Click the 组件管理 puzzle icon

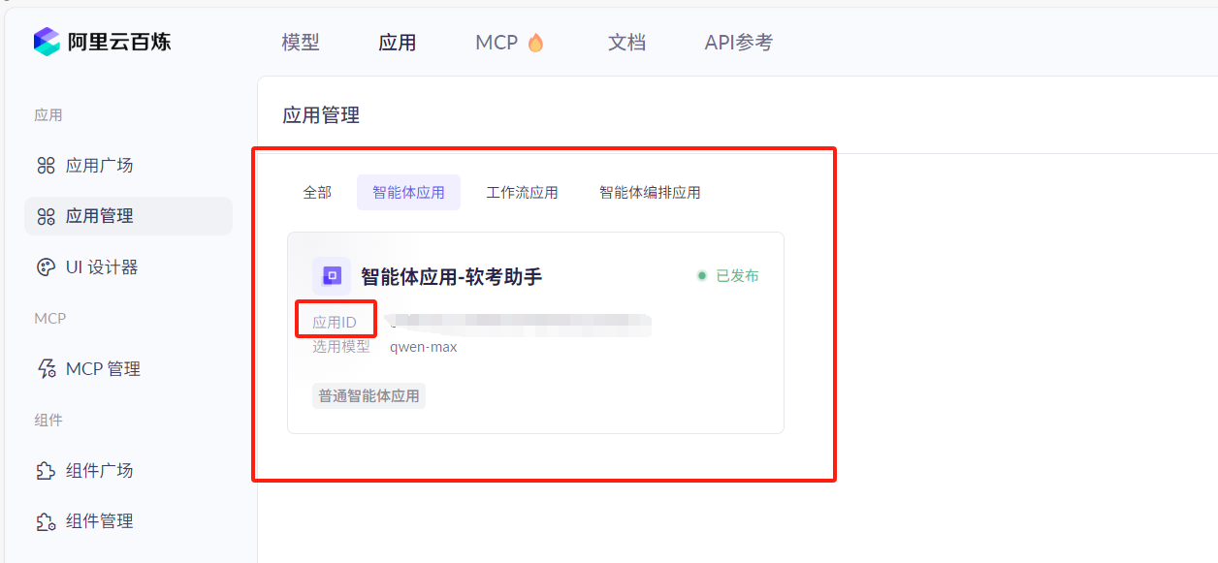coord(46,521)
